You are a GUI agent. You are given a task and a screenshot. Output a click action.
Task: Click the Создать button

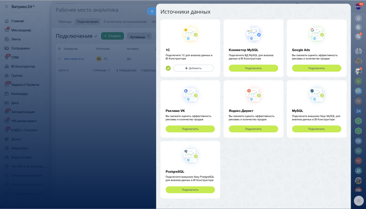[113, 36]
